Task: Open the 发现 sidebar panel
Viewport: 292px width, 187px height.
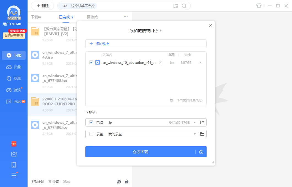Action: coord(13,78)
